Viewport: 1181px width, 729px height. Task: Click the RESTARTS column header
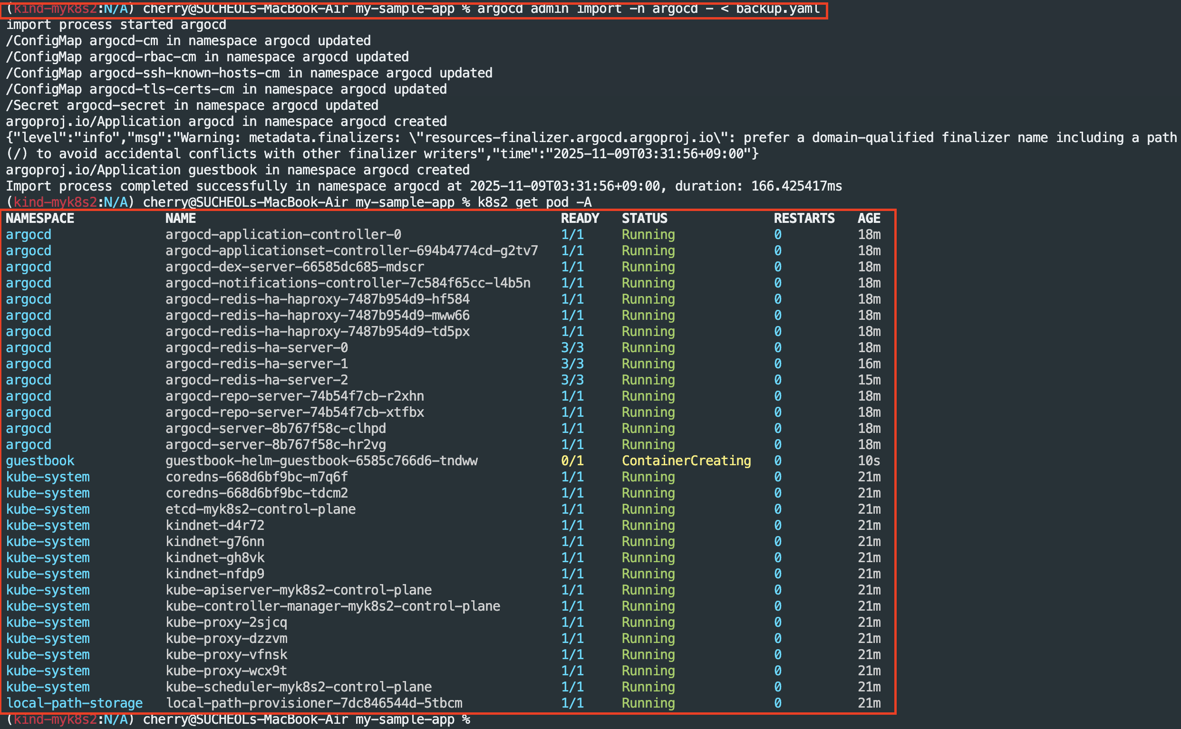[804, 219]
